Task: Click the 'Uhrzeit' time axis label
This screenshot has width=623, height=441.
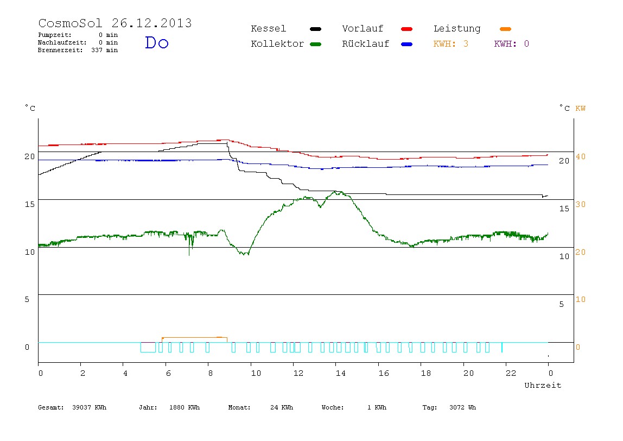Action: [x=543, y=385]
